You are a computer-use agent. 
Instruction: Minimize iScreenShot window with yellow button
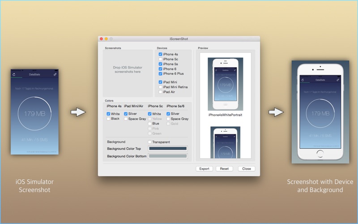106,39
